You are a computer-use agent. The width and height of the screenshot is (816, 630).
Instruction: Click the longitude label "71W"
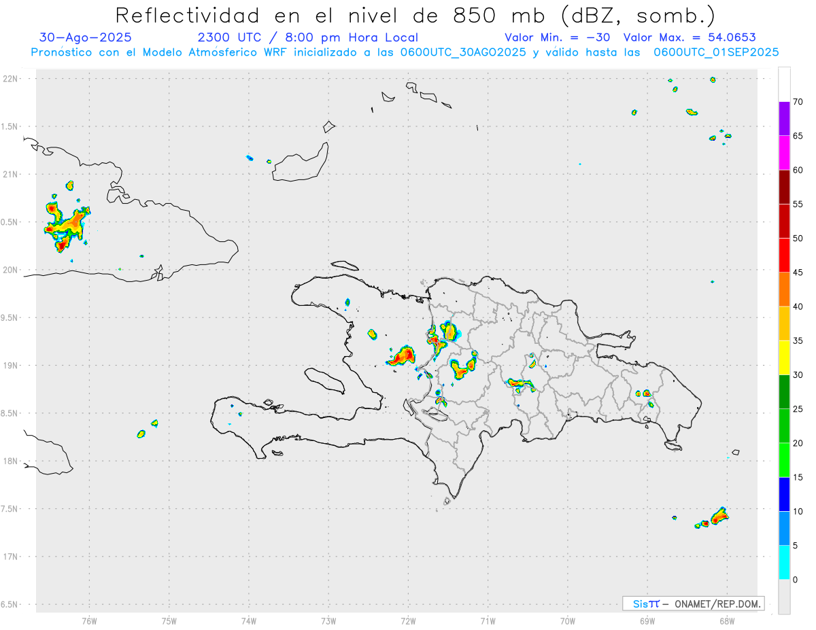488,621
